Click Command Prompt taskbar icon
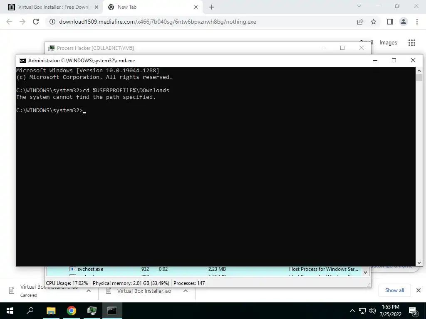 tap(112, 311)
